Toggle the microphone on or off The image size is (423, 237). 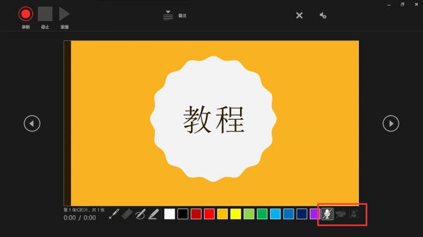coord(327,214)
